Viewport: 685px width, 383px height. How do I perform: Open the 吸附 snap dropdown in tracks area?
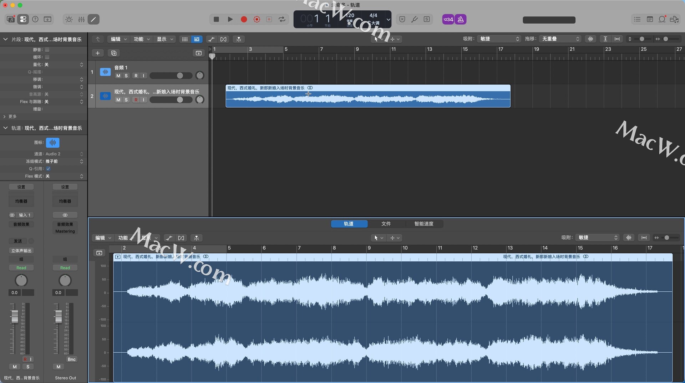click(x=499, y=39)
